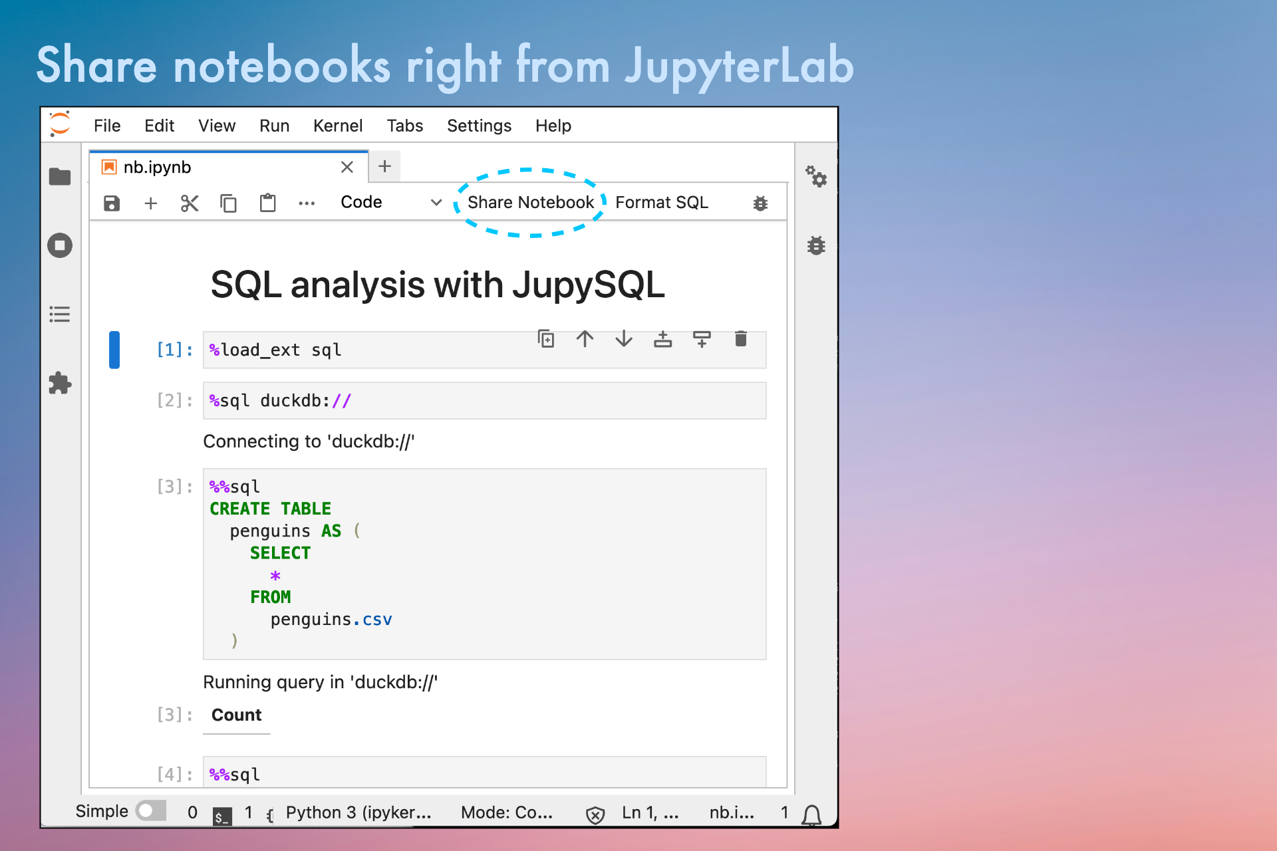The height and width of the screenshot is (851, 1277).
Task: Select the nb.ipynb notebook tab
Action: 228,167
